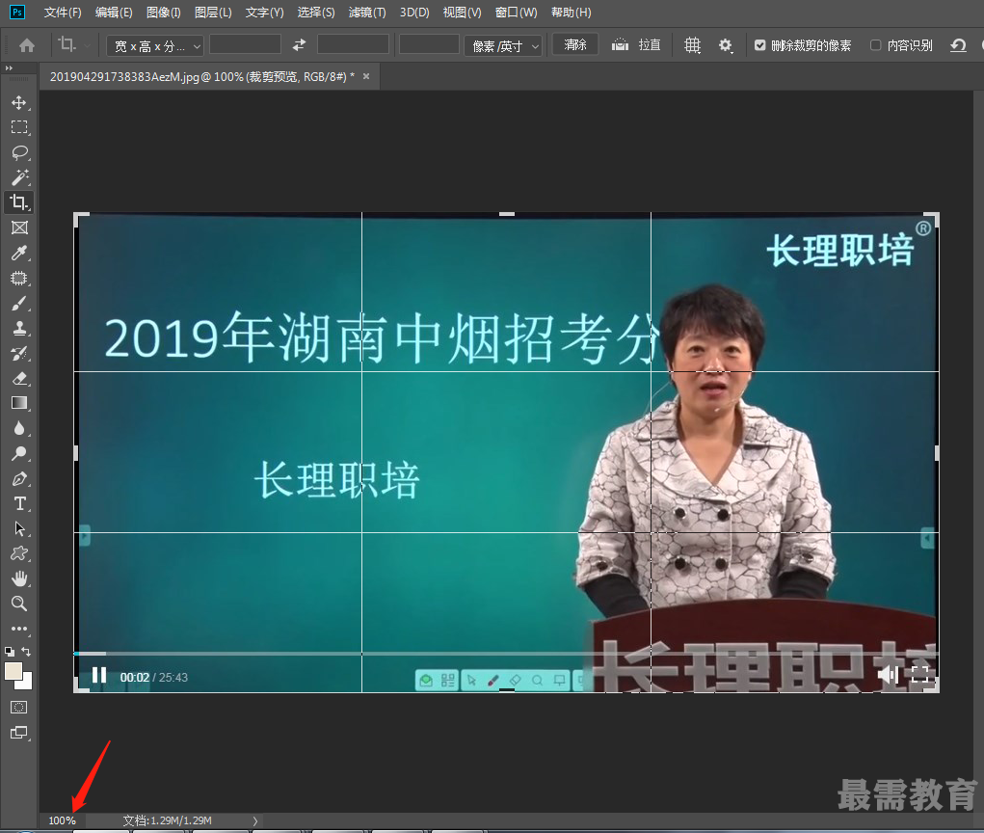The width and height of the screenshot is (984, 833).
Task: Open the Select menu
Action: click(316, 13)
